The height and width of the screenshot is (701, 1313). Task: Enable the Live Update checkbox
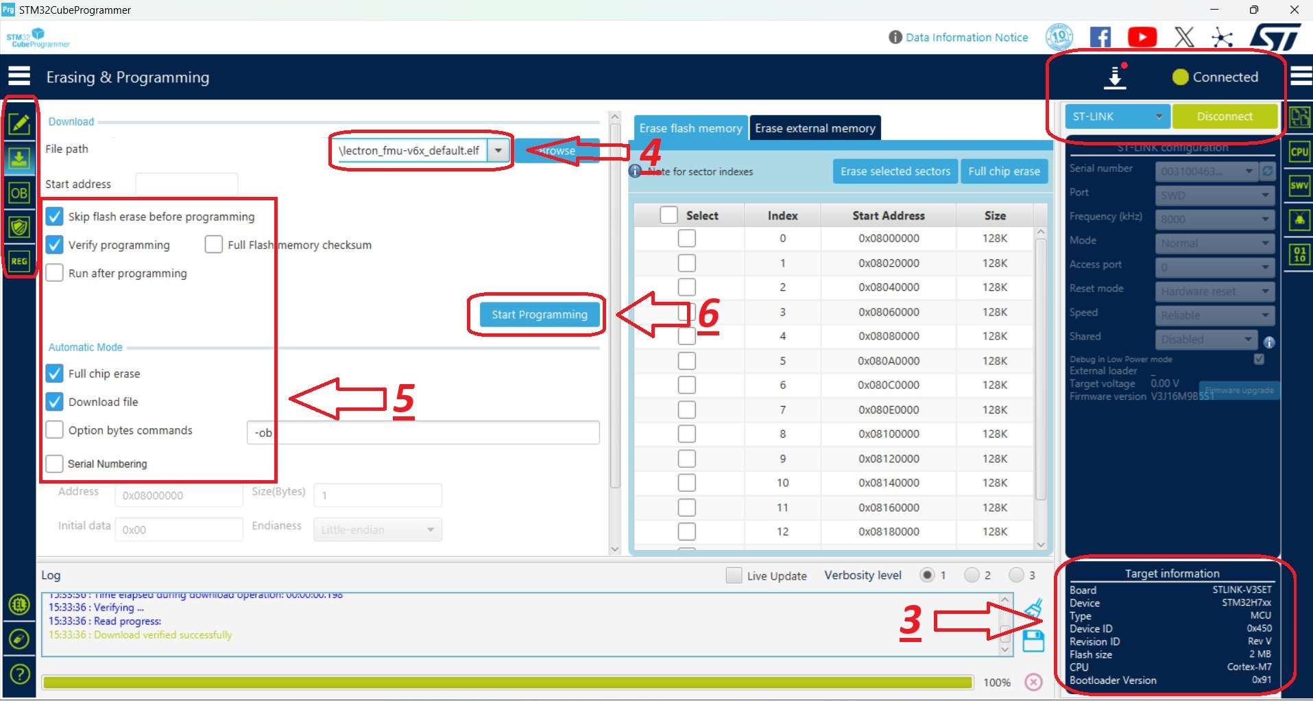[734, 575]
